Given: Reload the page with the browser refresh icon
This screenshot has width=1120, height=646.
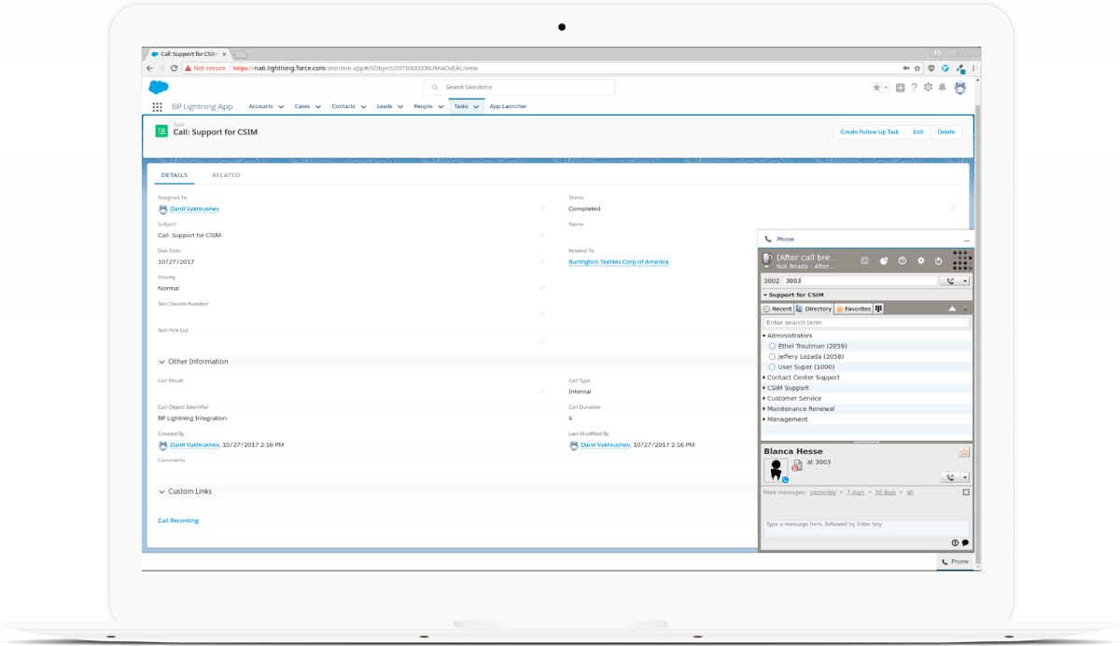Looking at the screenshot, I should tap(175, 68).
